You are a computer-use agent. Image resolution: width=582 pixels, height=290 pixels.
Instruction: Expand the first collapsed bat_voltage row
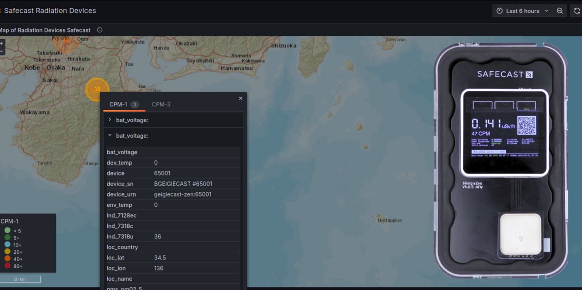(x=173, y=120)
